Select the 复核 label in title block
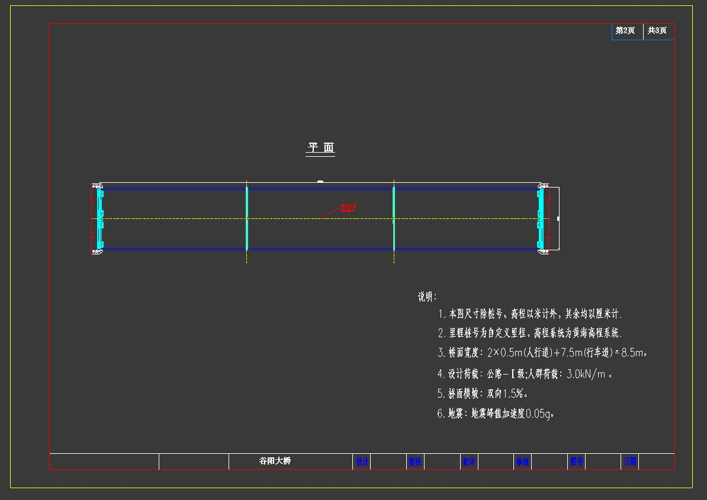 (x=415, y=462)
